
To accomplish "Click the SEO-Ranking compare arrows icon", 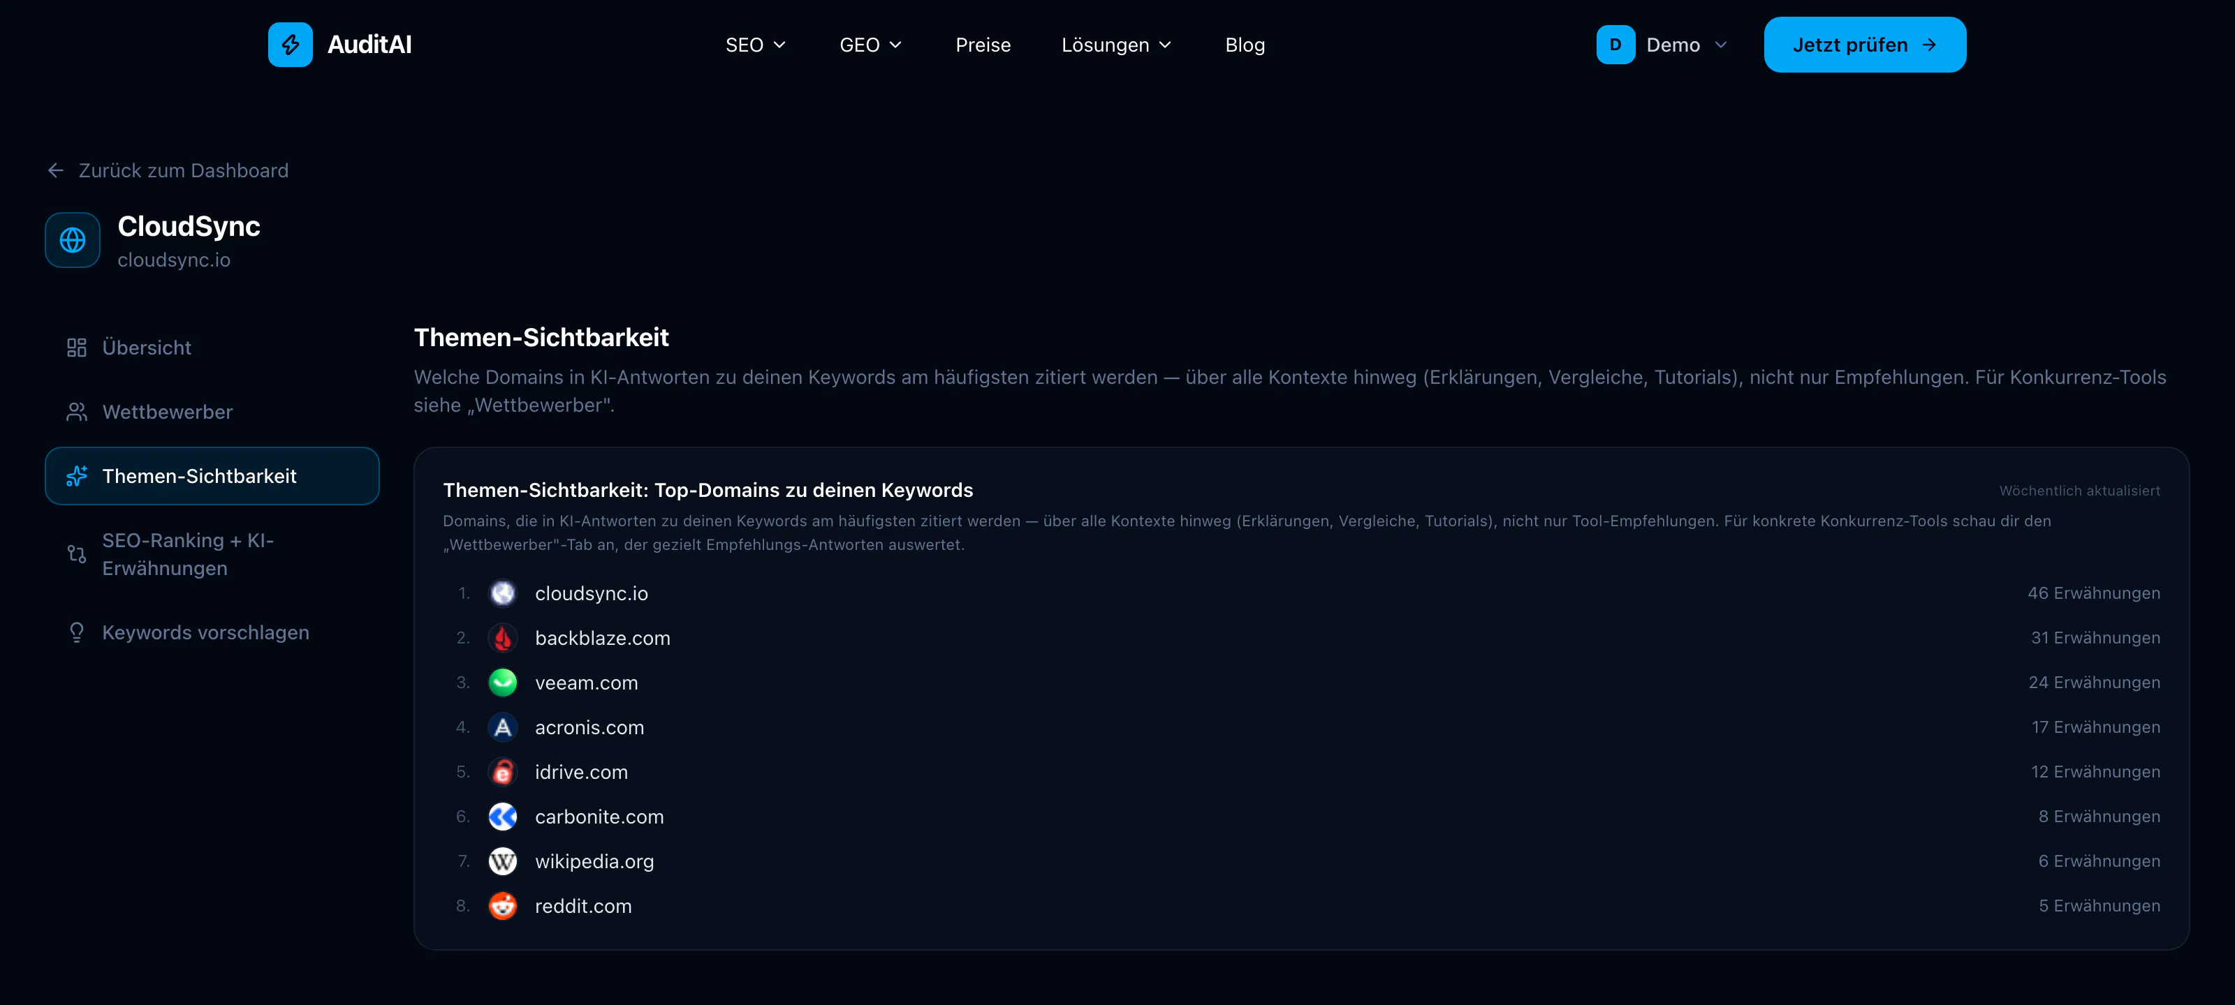I will pos(76,553).
